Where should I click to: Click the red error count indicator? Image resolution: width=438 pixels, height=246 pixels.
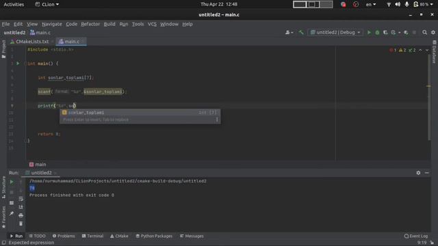pyautogui.click(x=393, y=50)
